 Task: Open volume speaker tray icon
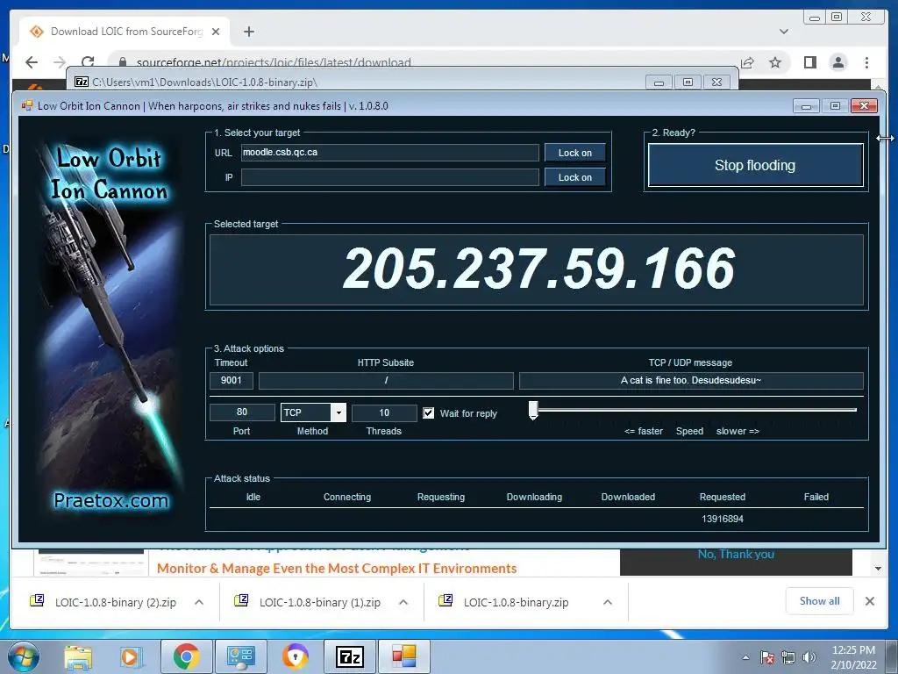click(x=809, y=658)
